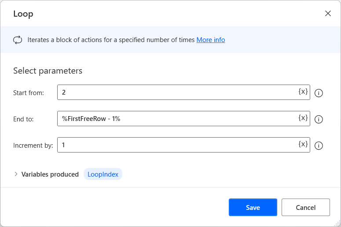The image size is (341, 227).
Task: Click the Increment by input field
Action: [176, 145]
